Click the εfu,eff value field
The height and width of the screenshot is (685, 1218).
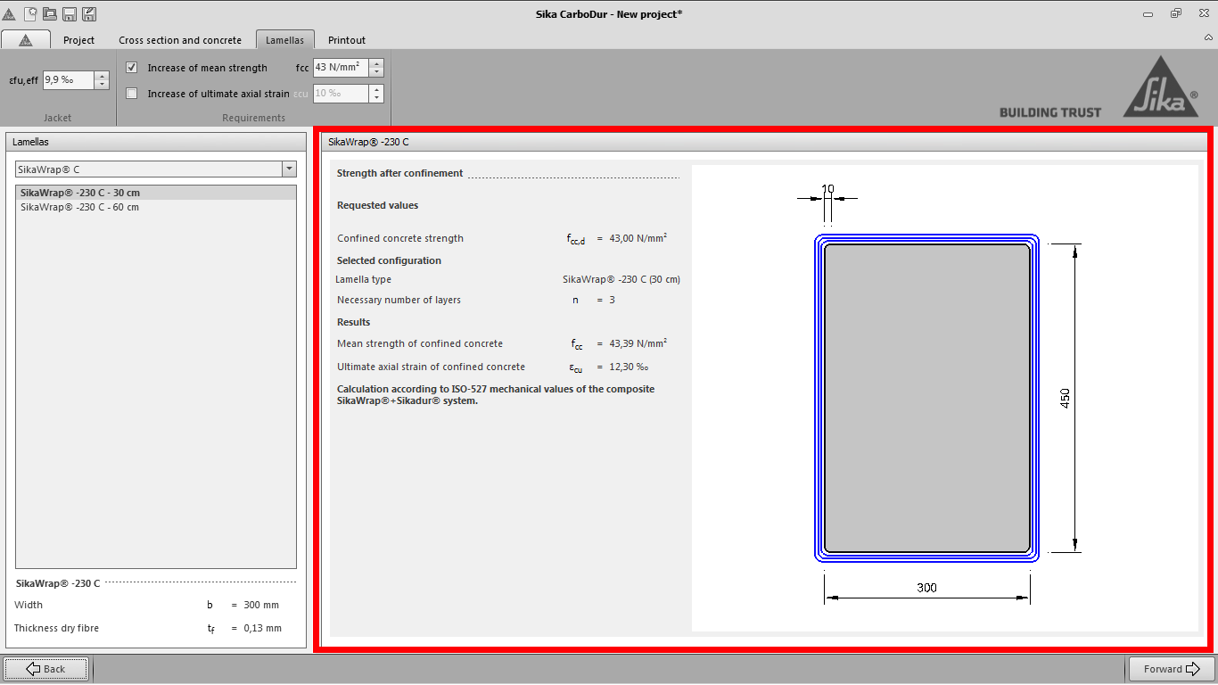(x=68, y=79)
